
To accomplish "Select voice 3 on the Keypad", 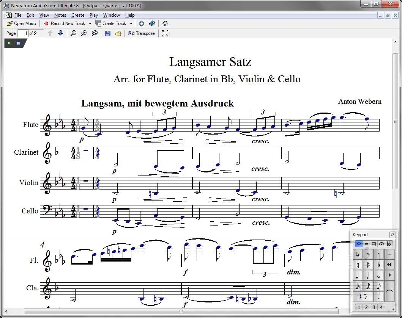I will point(374,307).
